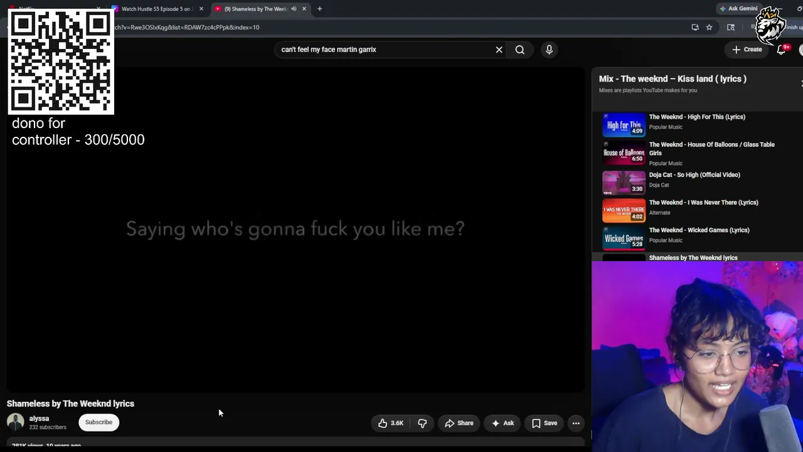The image size is (803, 452).
Task: Open more actions menu below the video
Action: [576, 423]
